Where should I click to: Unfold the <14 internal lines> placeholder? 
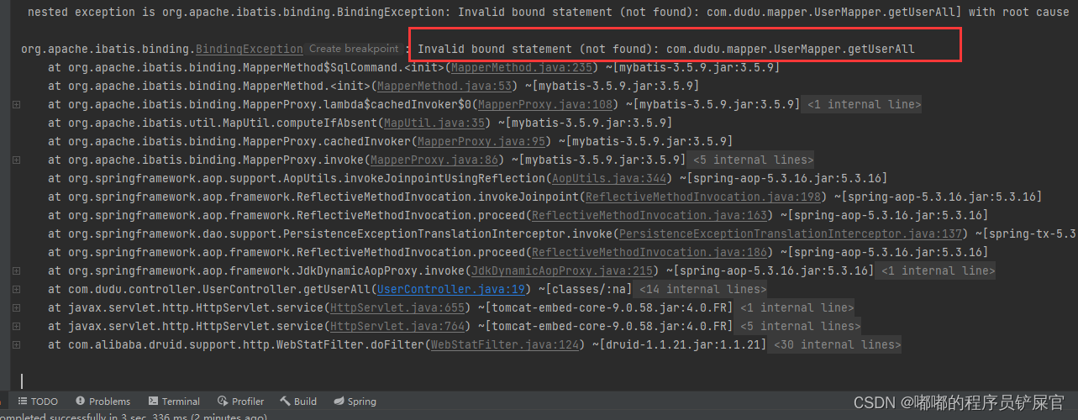point(702,289)
